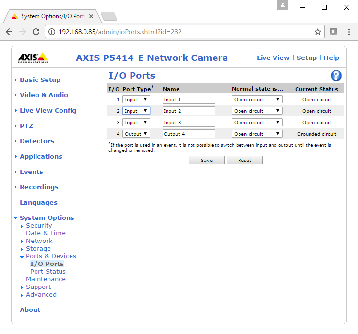Click the Input 3 name field

pos(189,122)
